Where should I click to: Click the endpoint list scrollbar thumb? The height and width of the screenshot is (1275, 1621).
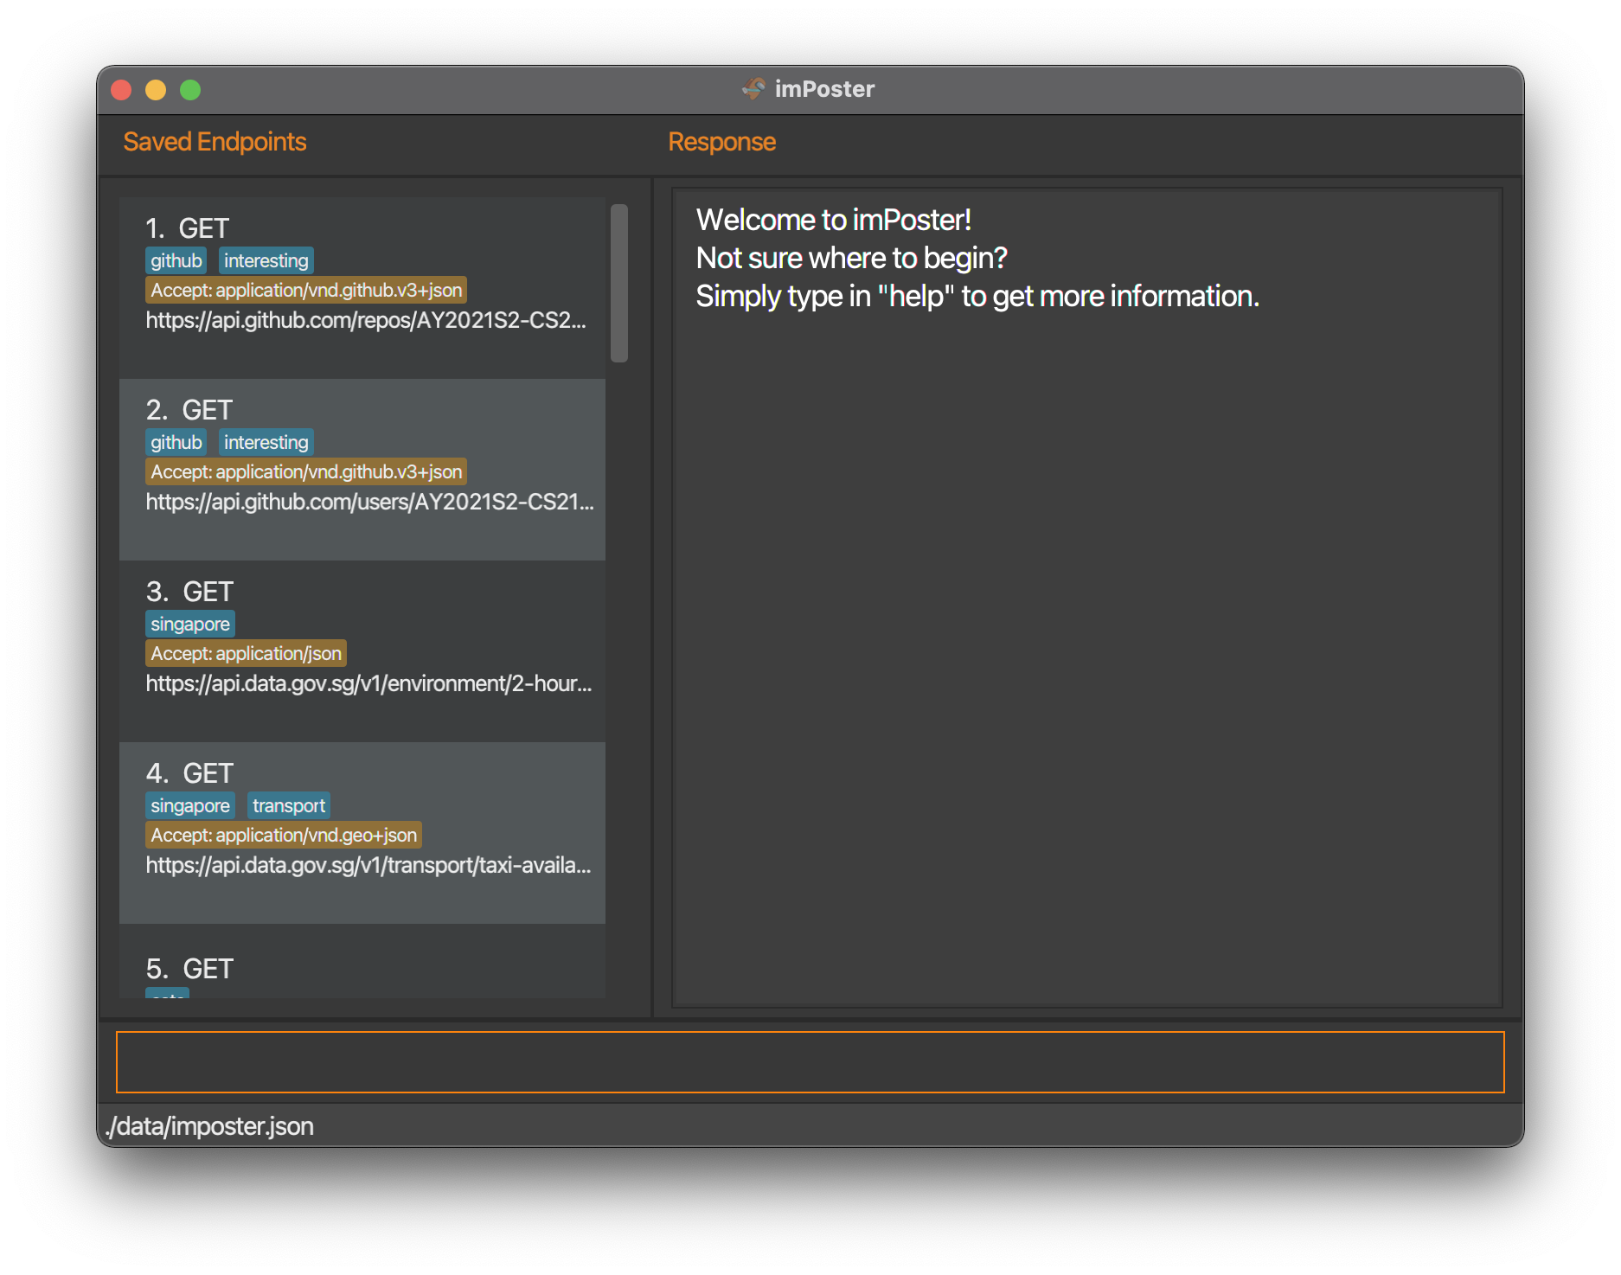pyautogui.click(x=619, y=283)
